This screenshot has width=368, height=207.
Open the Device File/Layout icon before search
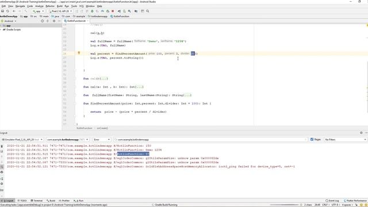[x=143, y=11]
